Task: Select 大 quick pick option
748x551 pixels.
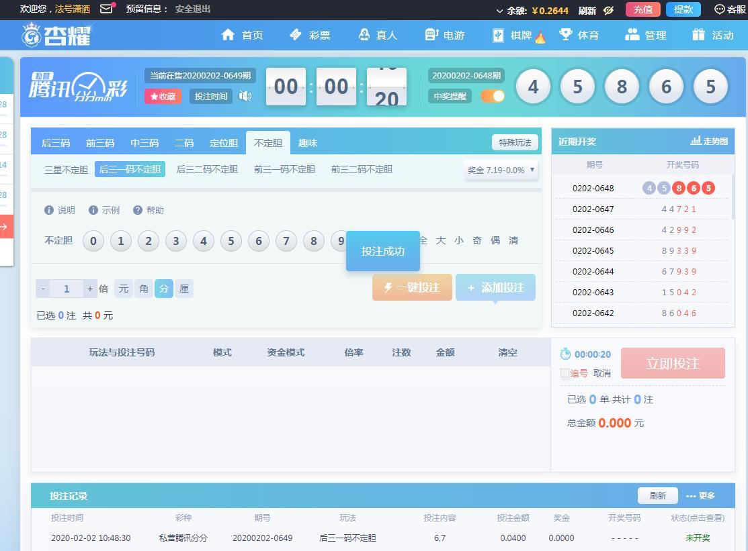Action: [440, 240]
